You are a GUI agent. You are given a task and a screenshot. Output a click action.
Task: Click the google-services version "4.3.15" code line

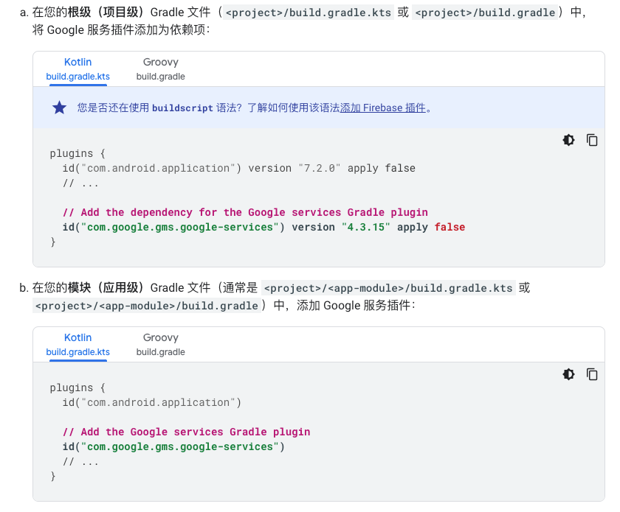pyautogui.click(x=263, y=228)
